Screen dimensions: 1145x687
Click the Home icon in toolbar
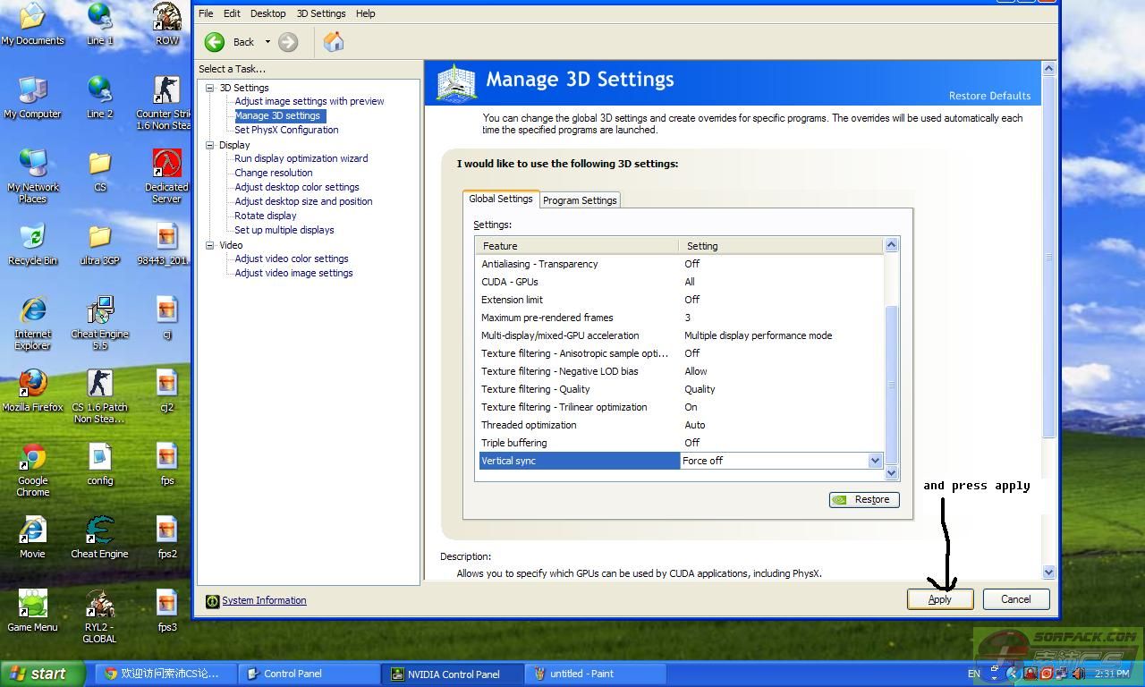334,42
